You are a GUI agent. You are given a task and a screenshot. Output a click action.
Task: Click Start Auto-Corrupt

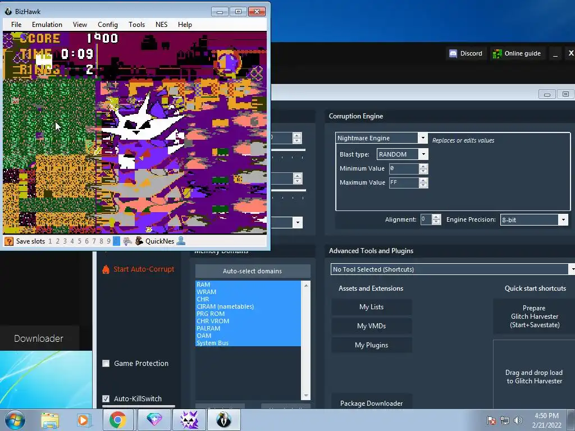[143, 269]
